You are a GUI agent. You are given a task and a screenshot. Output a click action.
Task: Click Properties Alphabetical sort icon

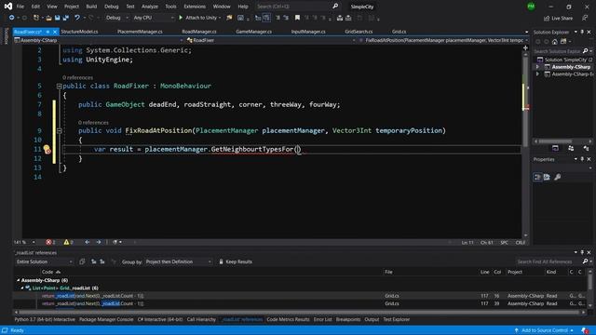(x=547, y=177)
